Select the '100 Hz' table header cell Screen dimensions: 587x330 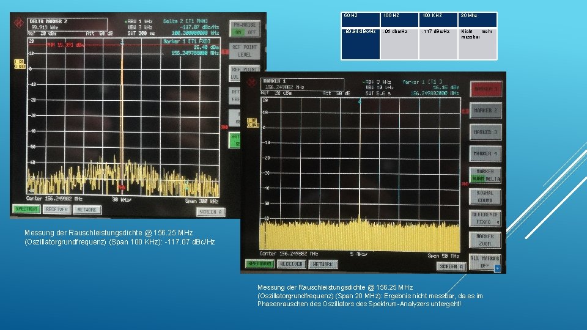click(x=399, y=20)
